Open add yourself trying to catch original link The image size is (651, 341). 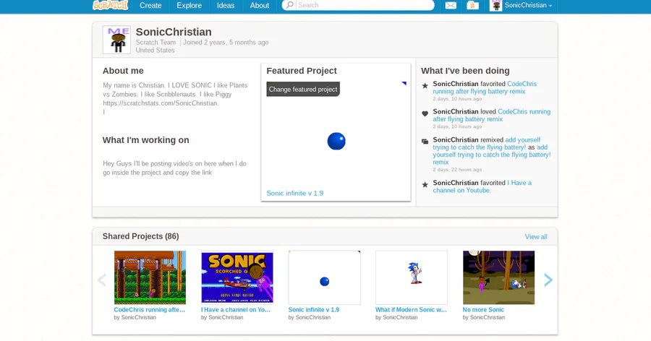point(487,144)
